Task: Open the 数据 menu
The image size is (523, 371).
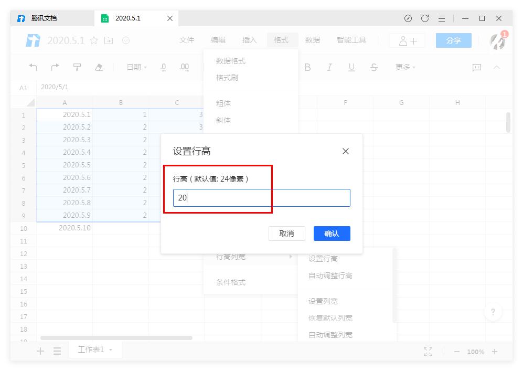Action: pos(312,39)
